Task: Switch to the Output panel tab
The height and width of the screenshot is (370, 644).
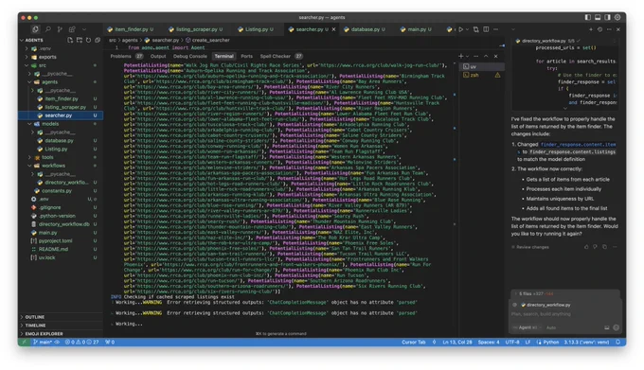Action: (x=158, y=56)
